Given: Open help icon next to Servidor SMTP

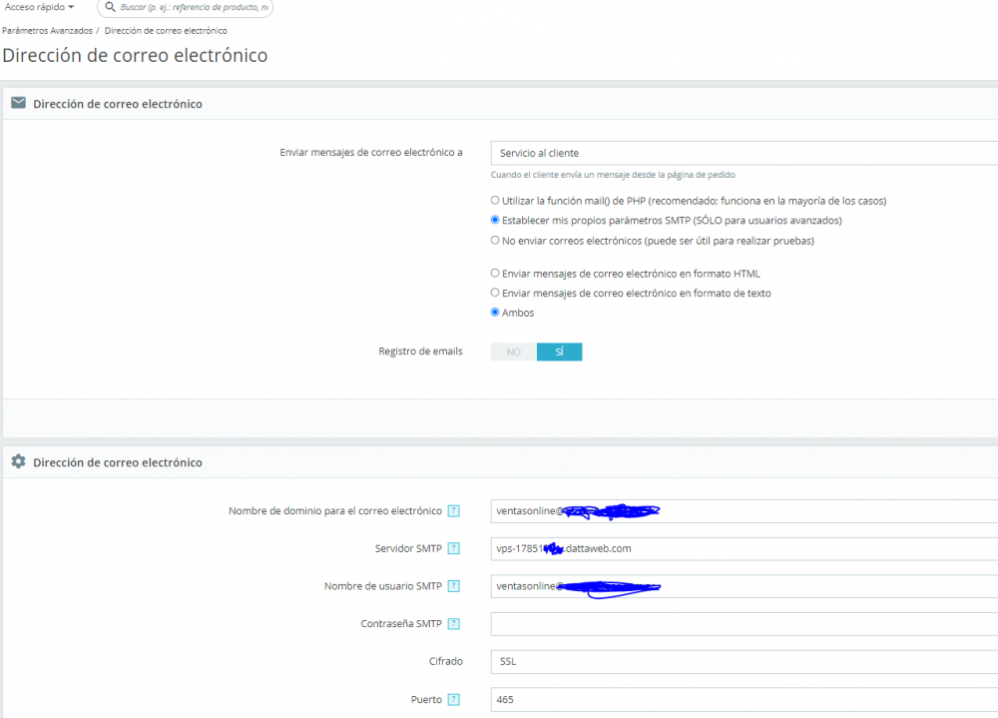Looking at the screenshot, I should point(454,548).
